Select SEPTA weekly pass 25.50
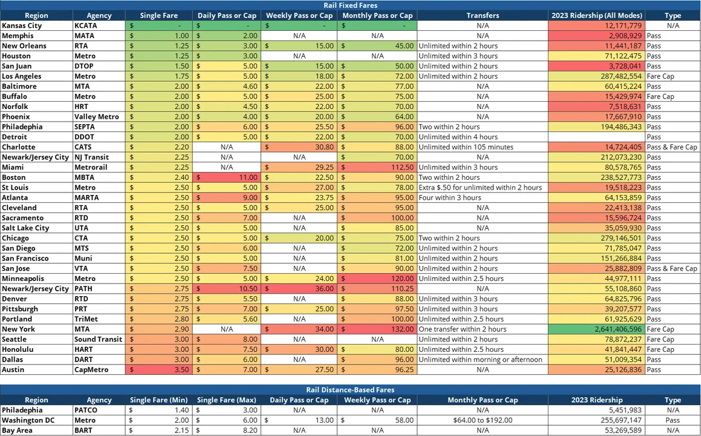701x436 pixels. click(299, 127)
